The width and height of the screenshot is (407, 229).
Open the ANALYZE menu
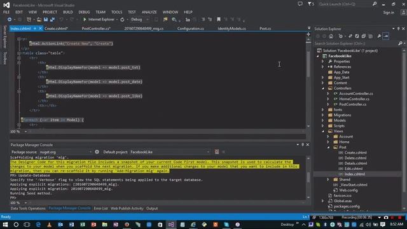149,12
